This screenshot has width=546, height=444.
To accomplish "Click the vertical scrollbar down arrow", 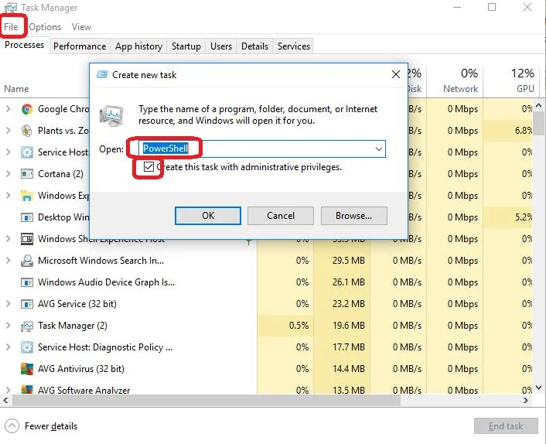I will [x=539, y=388].
